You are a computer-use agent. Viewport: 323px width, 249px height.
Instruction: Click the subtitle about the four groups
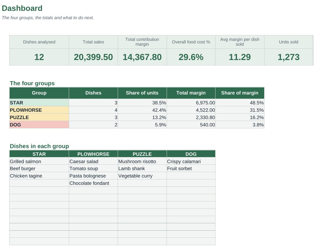[x=48, y=18]
